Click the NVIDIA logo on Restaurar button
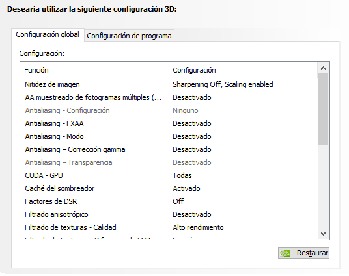Viewport: 349px width, 276px height. (x=285, y=253)
